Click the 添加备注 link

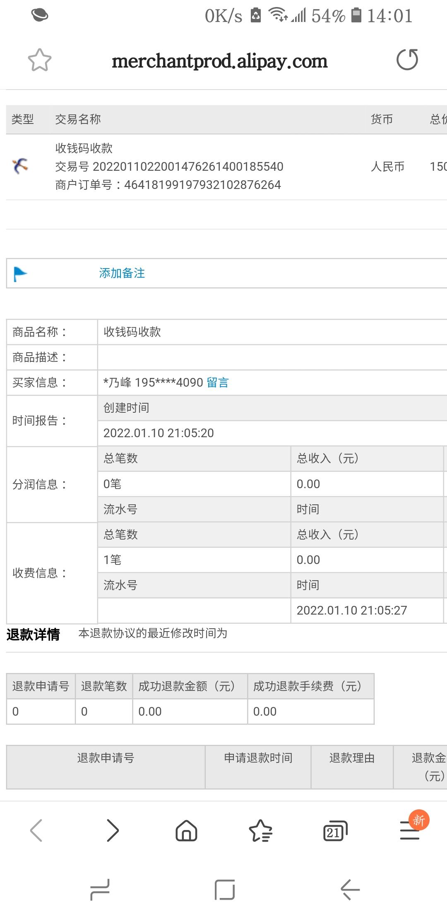click(x=122, y=273)
